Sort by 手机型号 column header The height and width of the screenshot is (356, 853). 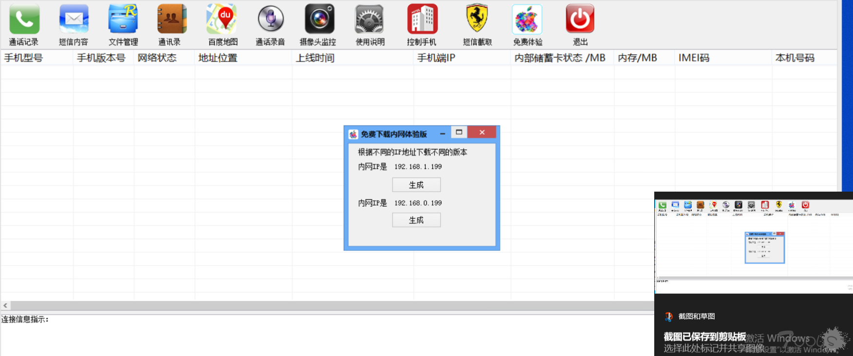point(37,58)
